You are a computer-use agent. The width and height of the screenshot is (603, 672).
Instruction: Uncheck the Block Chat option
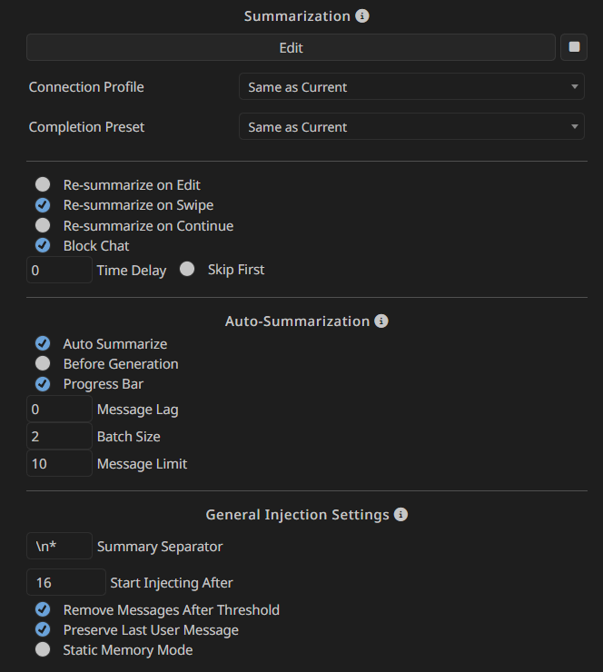click(43, 245)
